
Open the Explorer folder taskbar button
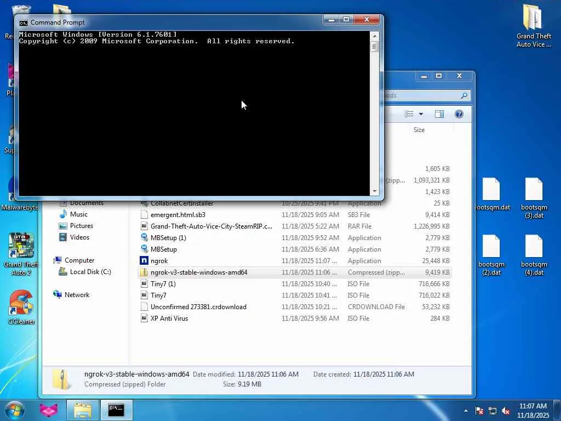click(x=83, y=410)
